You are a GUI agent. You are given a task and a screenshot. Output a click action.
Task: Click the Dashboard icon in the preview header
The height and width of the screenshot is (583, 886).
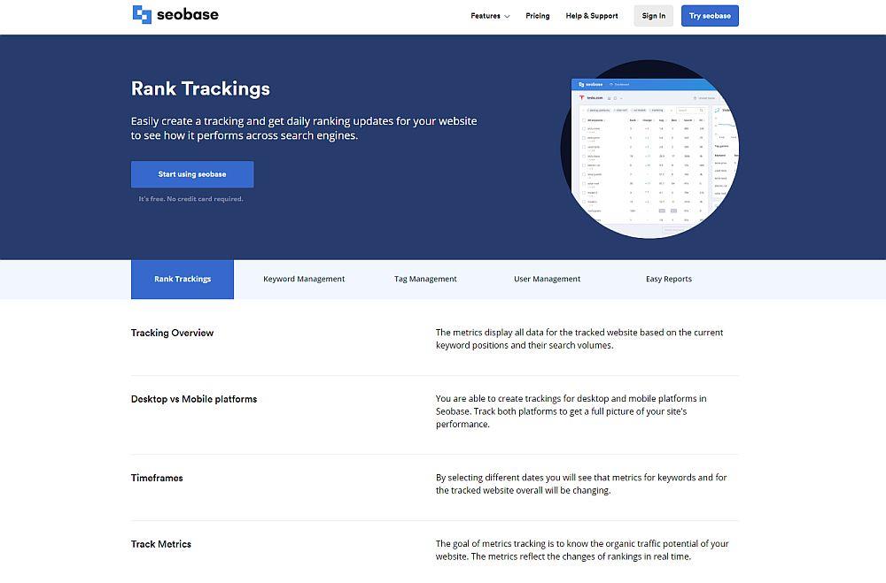[611, 85]
